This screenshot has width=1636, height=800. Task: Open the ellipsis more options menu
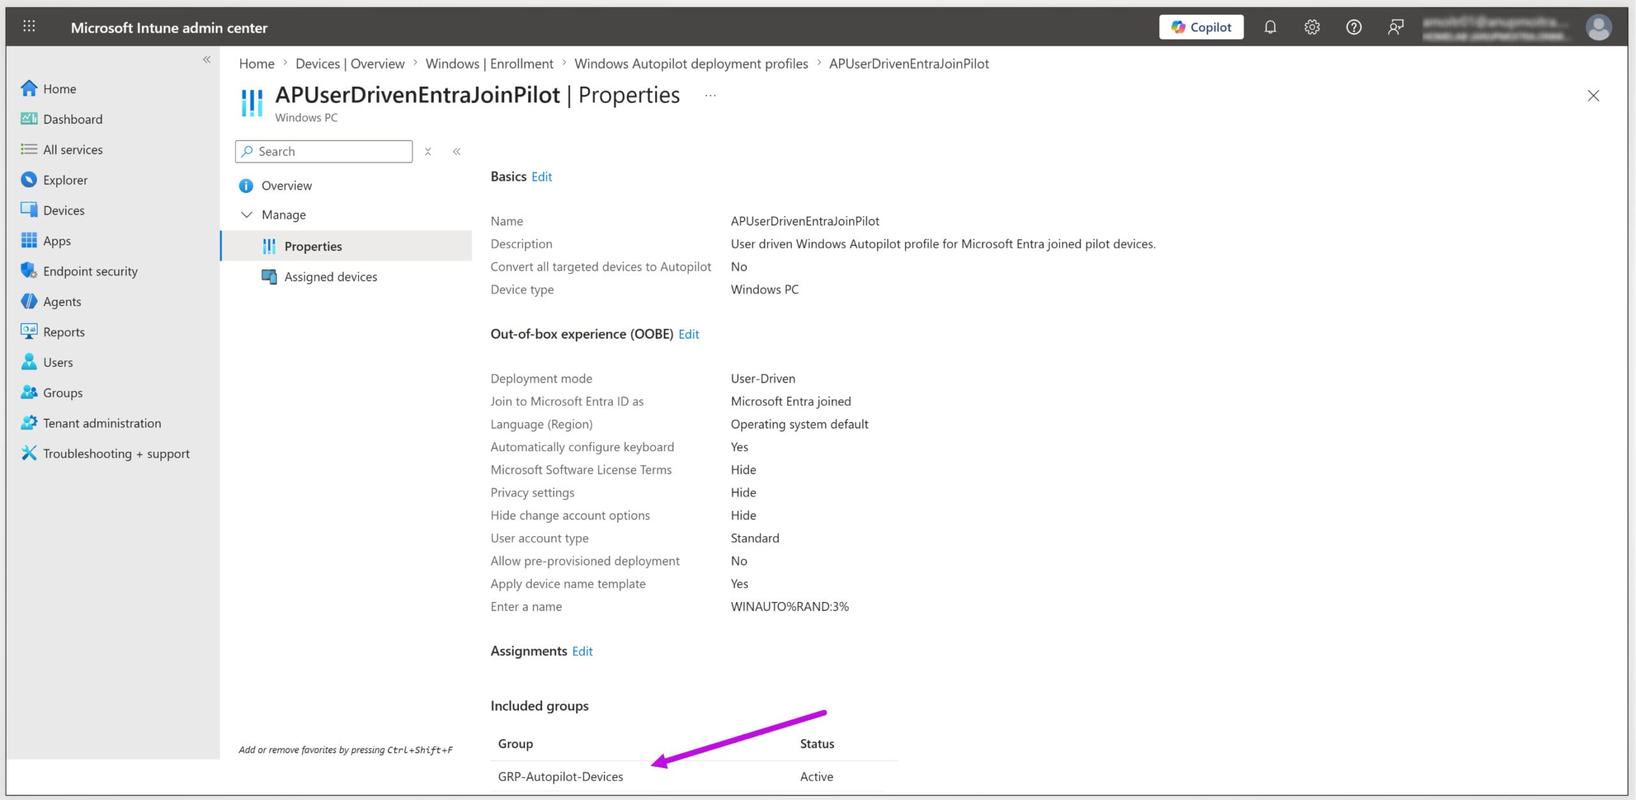710,95
